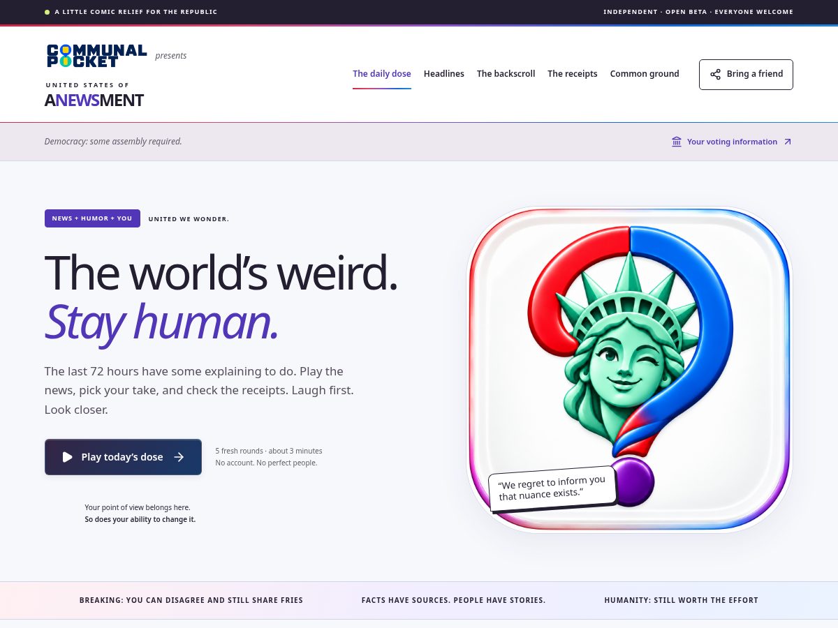
Task: Click "A little comic relief for the republic" text
Action: 136,12
